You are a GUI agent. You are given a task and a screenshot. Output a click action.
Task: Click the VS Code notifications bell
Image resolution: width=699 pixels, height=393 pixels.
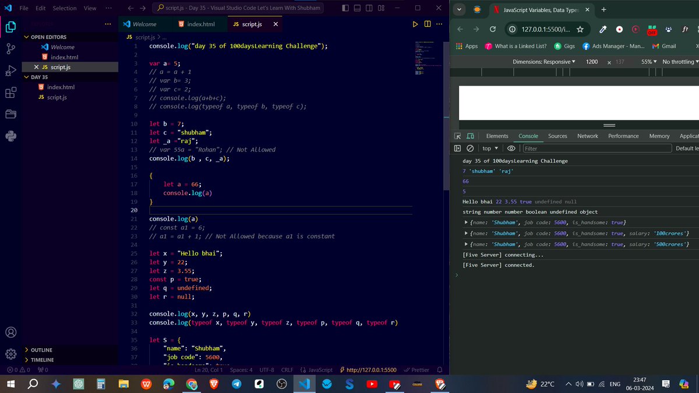click(x=440, y=370)
